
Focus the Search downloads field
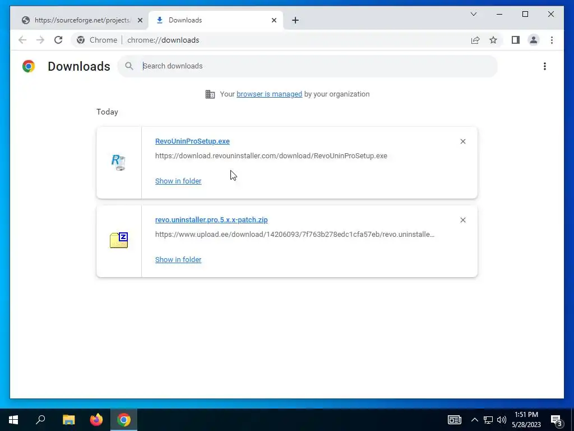point(308,66)
